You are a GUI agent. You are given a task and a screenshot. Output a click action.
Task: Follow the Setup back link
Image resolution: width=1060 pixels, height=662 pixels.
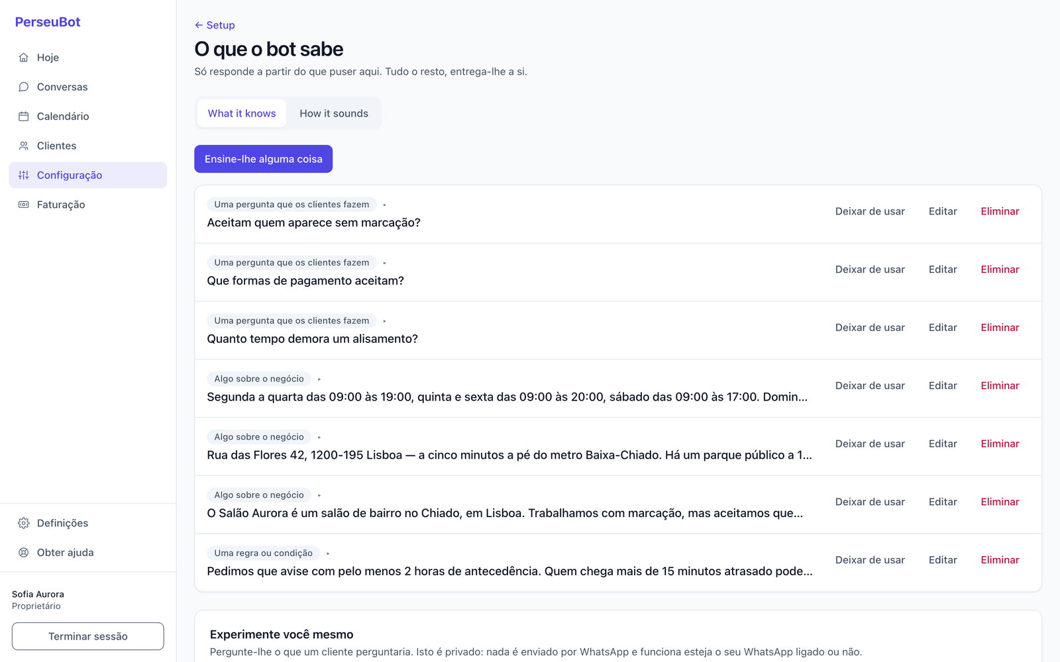(x=215, y=25)
